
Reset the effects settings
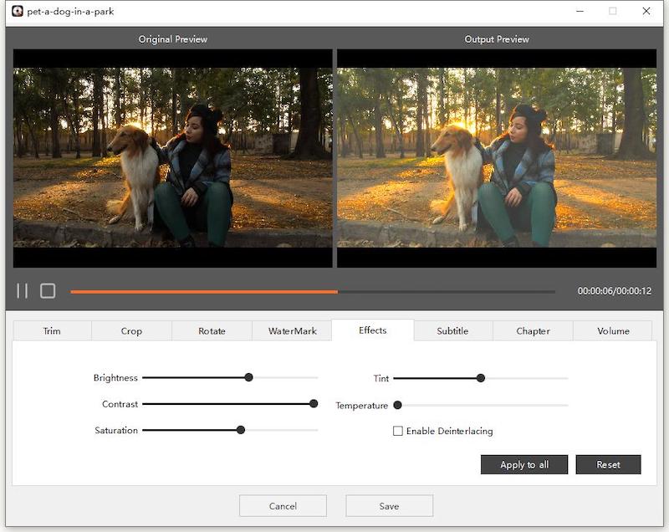608,465
